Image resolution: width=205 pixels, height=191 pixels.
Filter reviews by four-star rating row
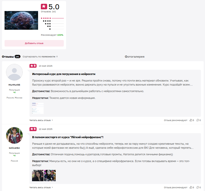click(53, 21)
